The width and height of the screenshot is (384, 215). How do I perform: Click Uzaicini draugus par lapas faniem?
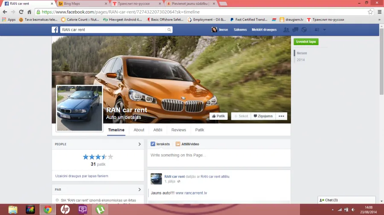tap(81, 176)
